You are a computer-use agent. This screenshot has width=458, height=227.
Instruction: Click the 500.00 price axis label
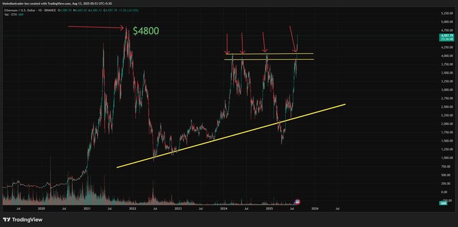[445, 175]
